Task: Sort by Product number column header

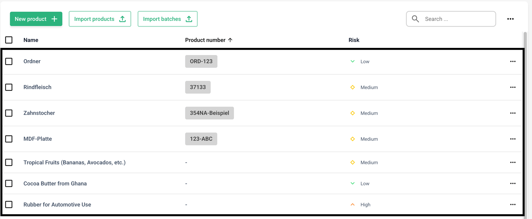Action: pyautogui.click(x=205, y=40)
